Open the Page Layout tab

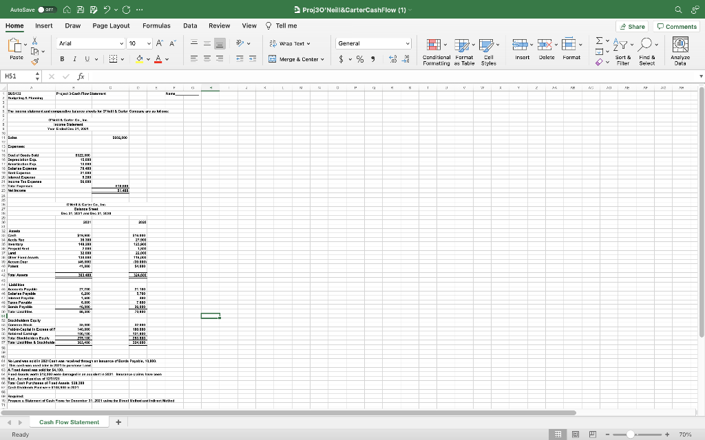[x=111, y=25]
